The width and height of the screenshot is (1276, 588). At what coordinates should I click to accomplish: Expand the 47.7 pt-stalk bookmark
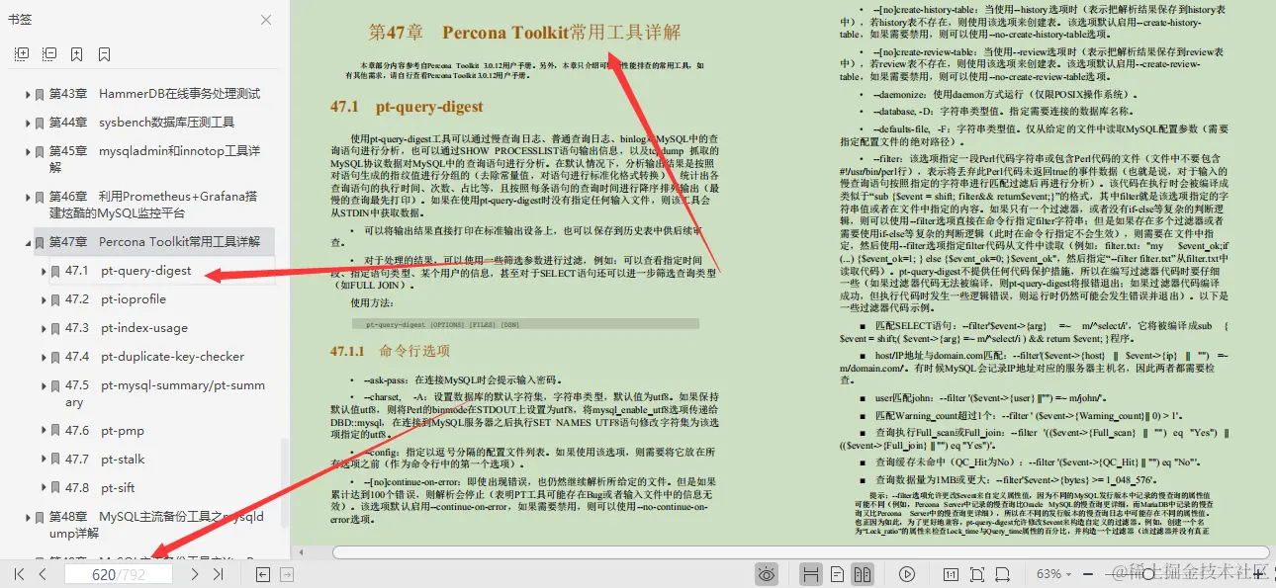tap(44, 460)
